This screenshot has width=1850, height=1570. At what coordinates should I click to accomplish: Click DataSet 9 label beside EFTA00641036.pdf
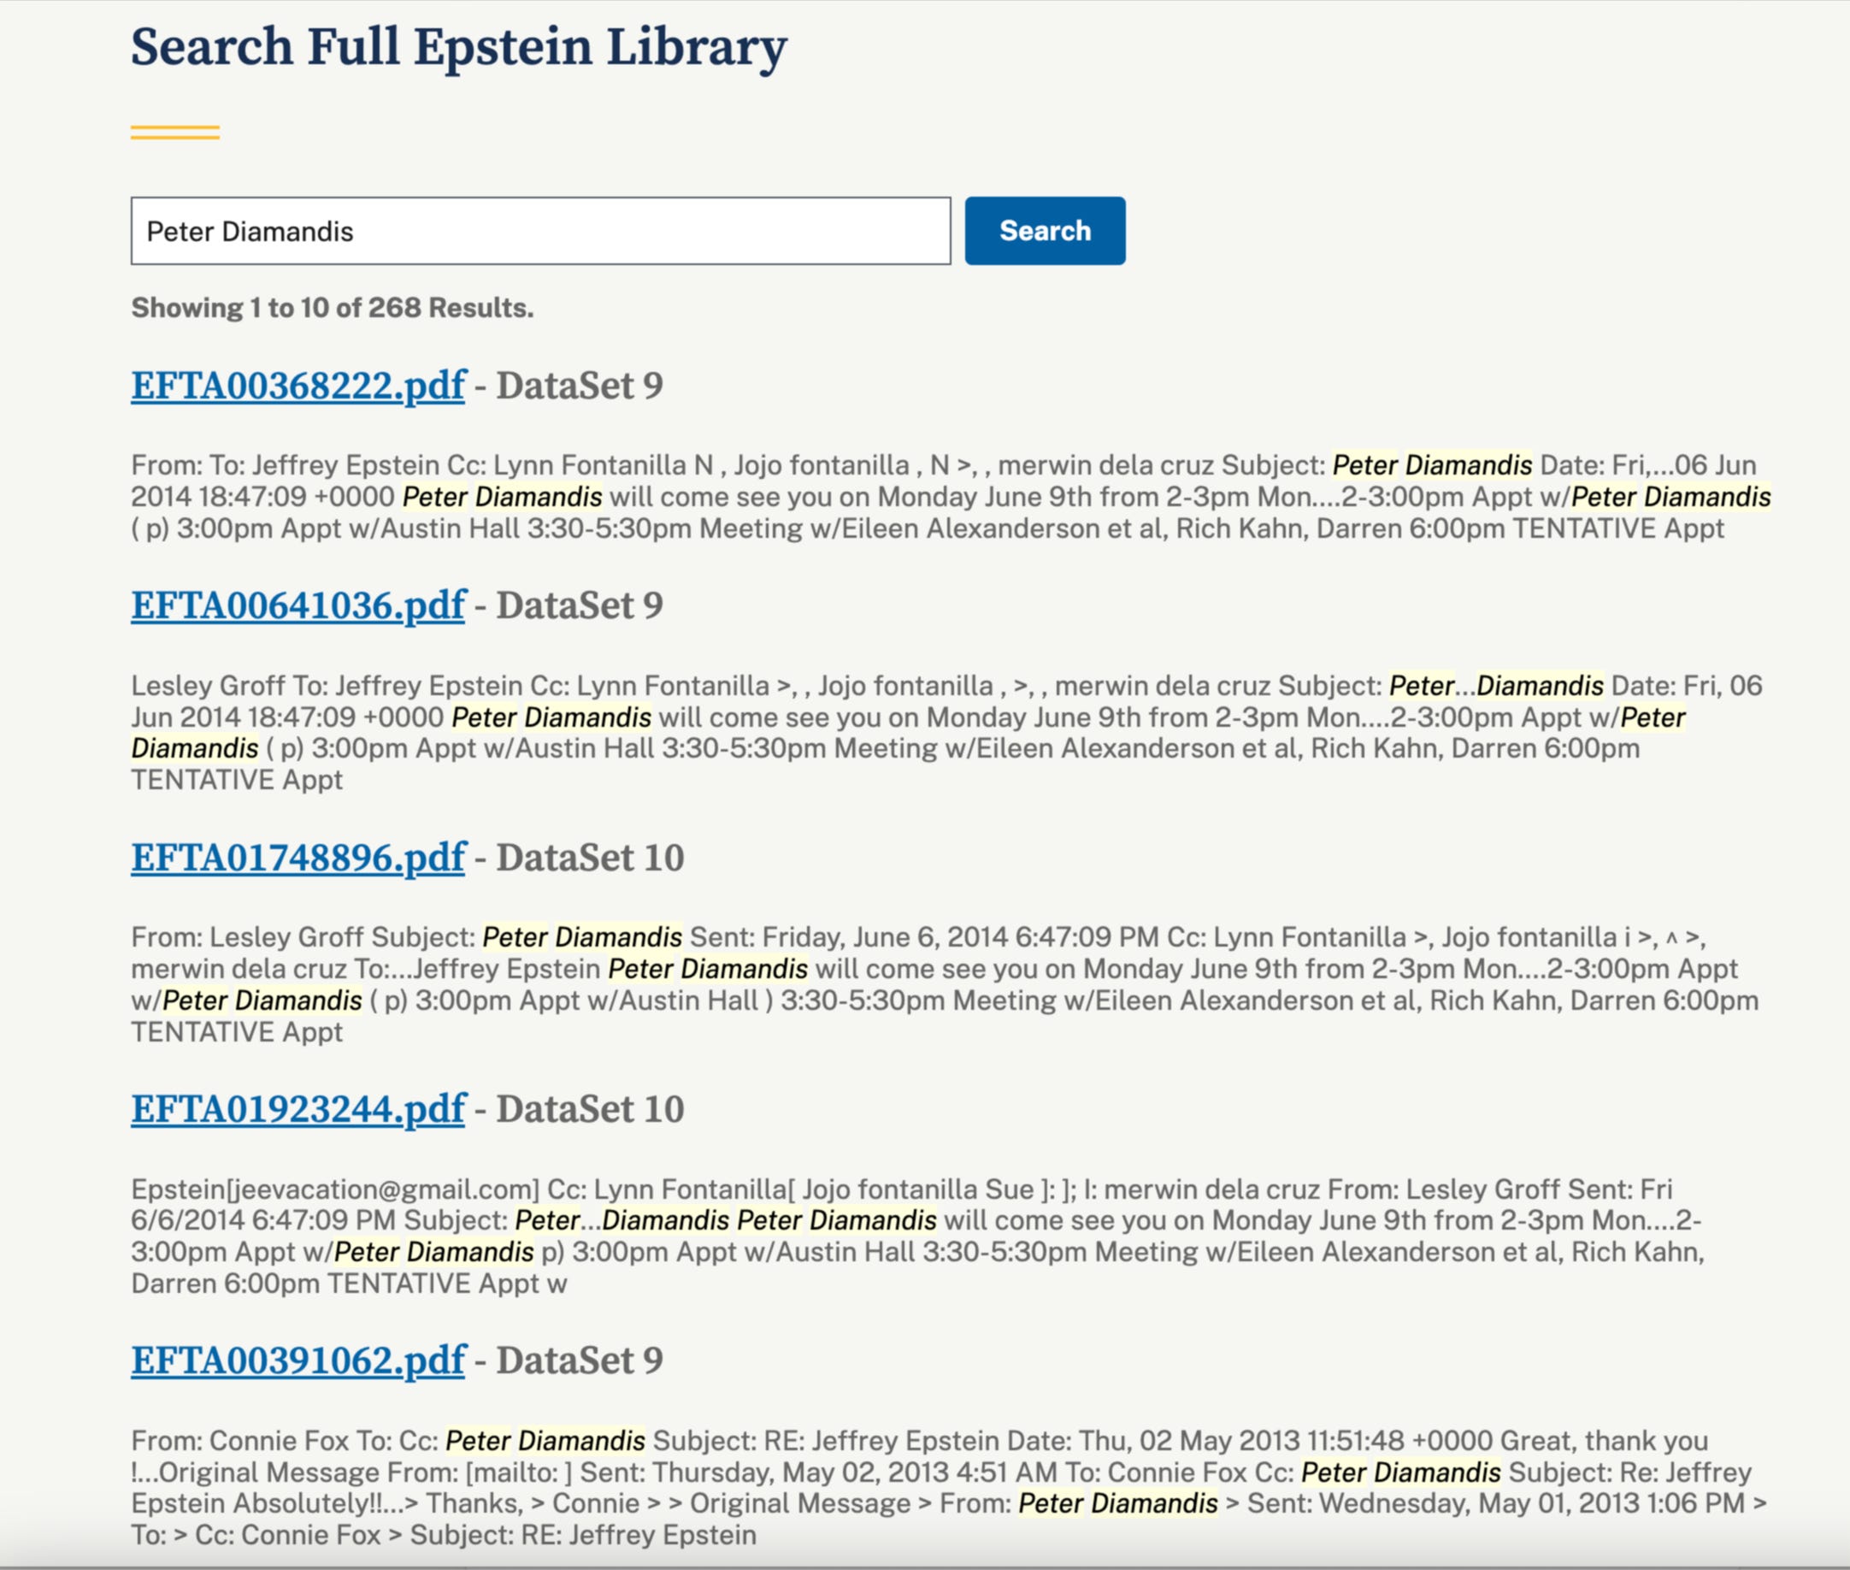[x=580, y=605]
